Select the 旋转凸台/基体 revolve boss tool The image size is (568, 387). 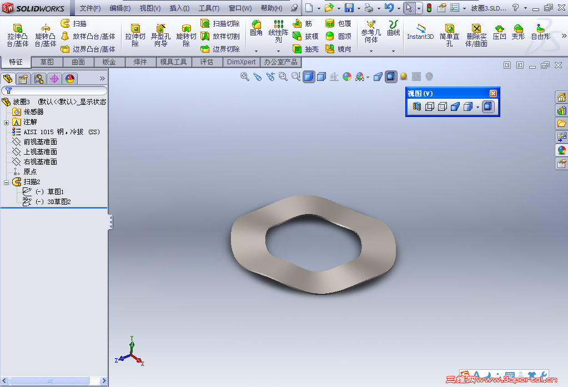click(x=46, y=35)
